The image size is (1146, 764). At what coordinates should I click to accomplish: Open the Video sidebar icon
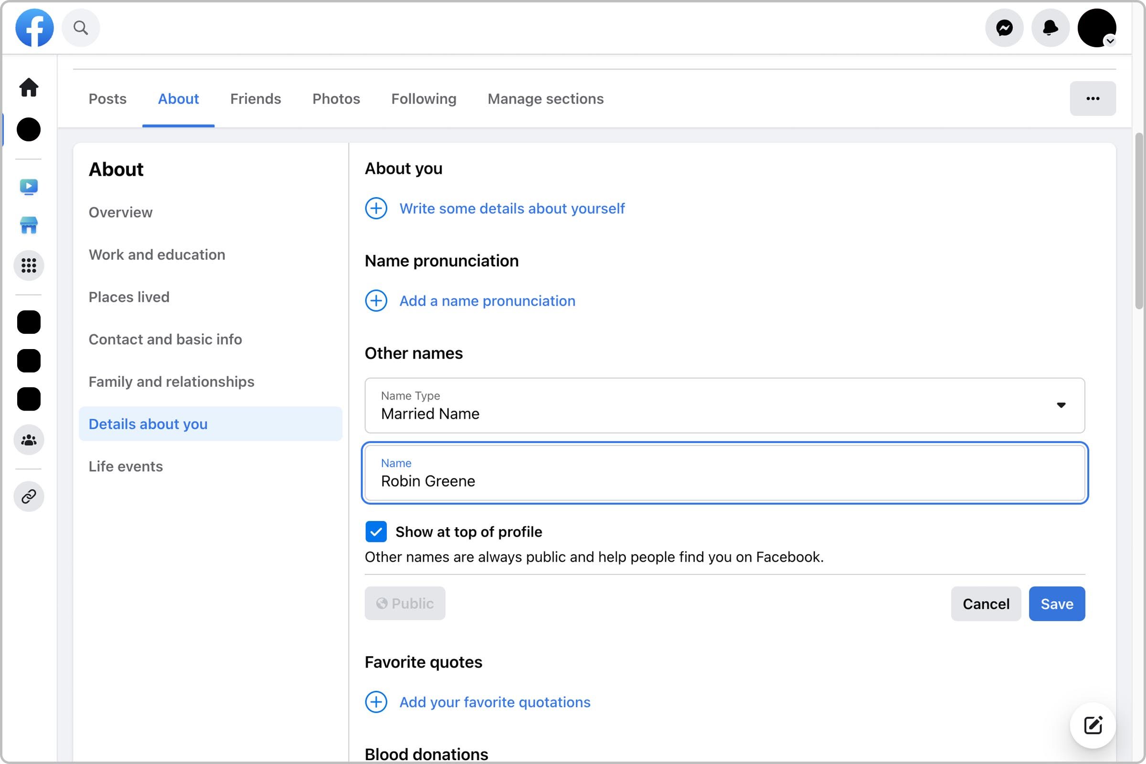click(x=29, y=187)
